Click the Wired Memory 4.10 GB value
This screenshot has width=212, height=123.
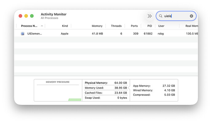pyautogui.click(x=170, y=90)
